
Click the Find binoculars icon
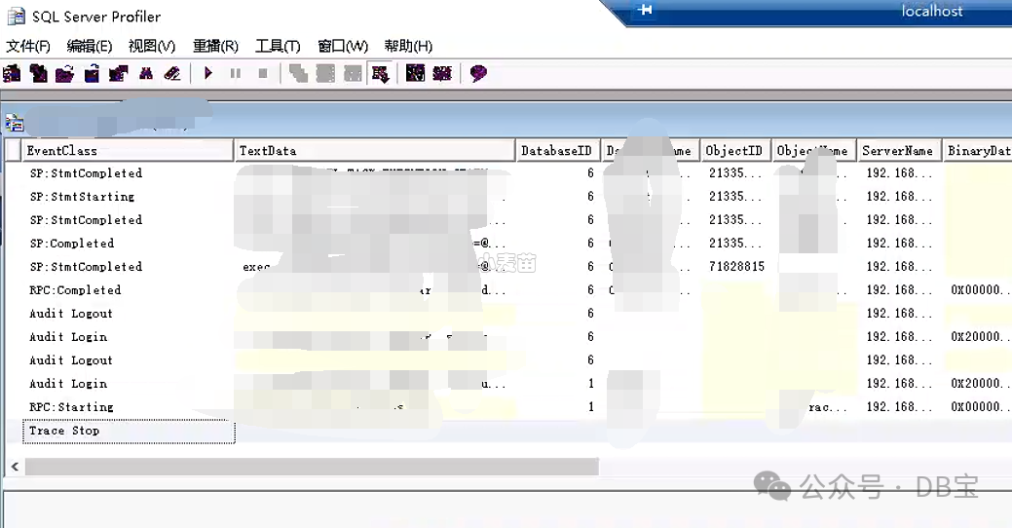(146, 74)
